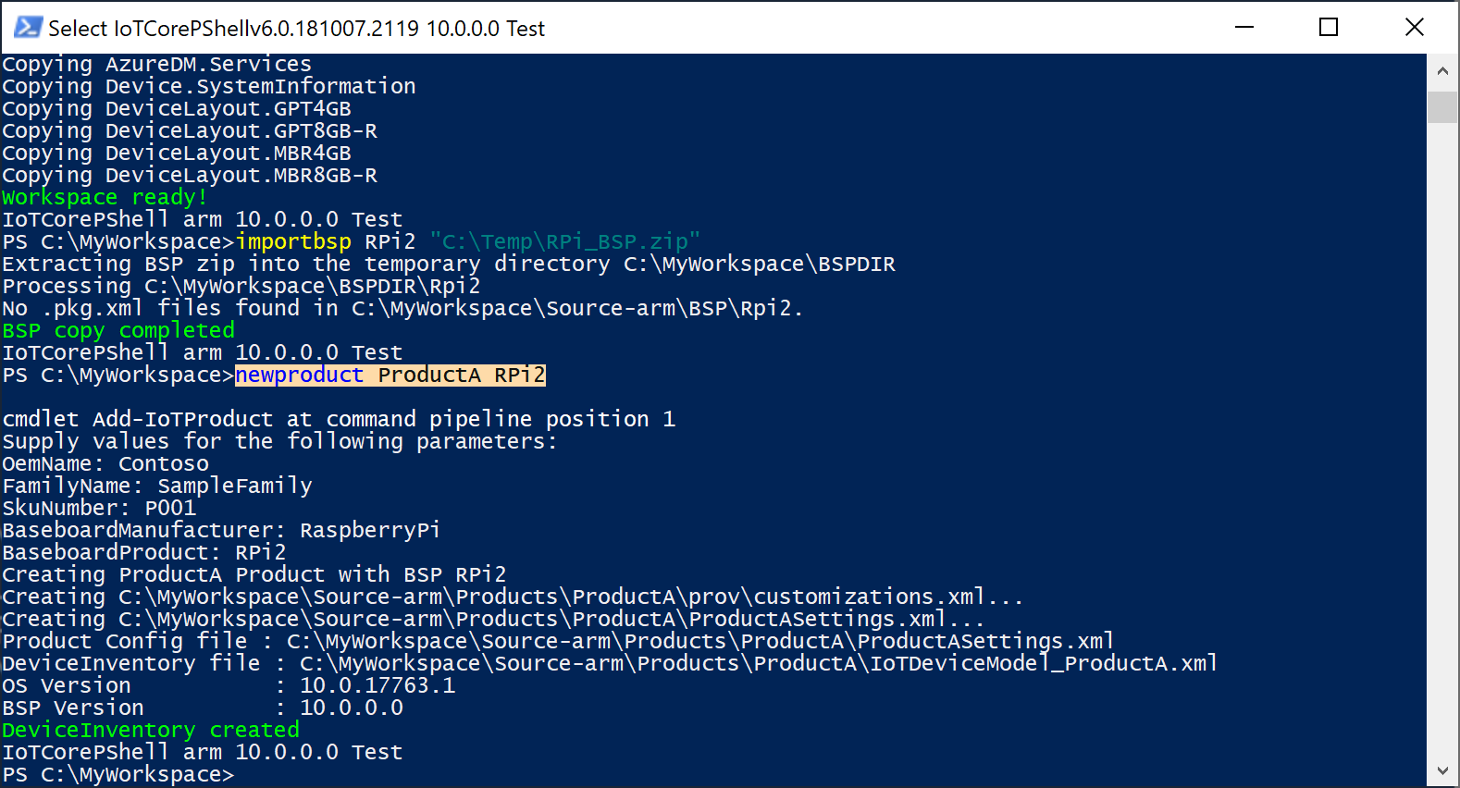Click the 'Copying DeviceLayout.GPT4GB' line
Screen dimensions: 1460x788
(x=177, y=108)
